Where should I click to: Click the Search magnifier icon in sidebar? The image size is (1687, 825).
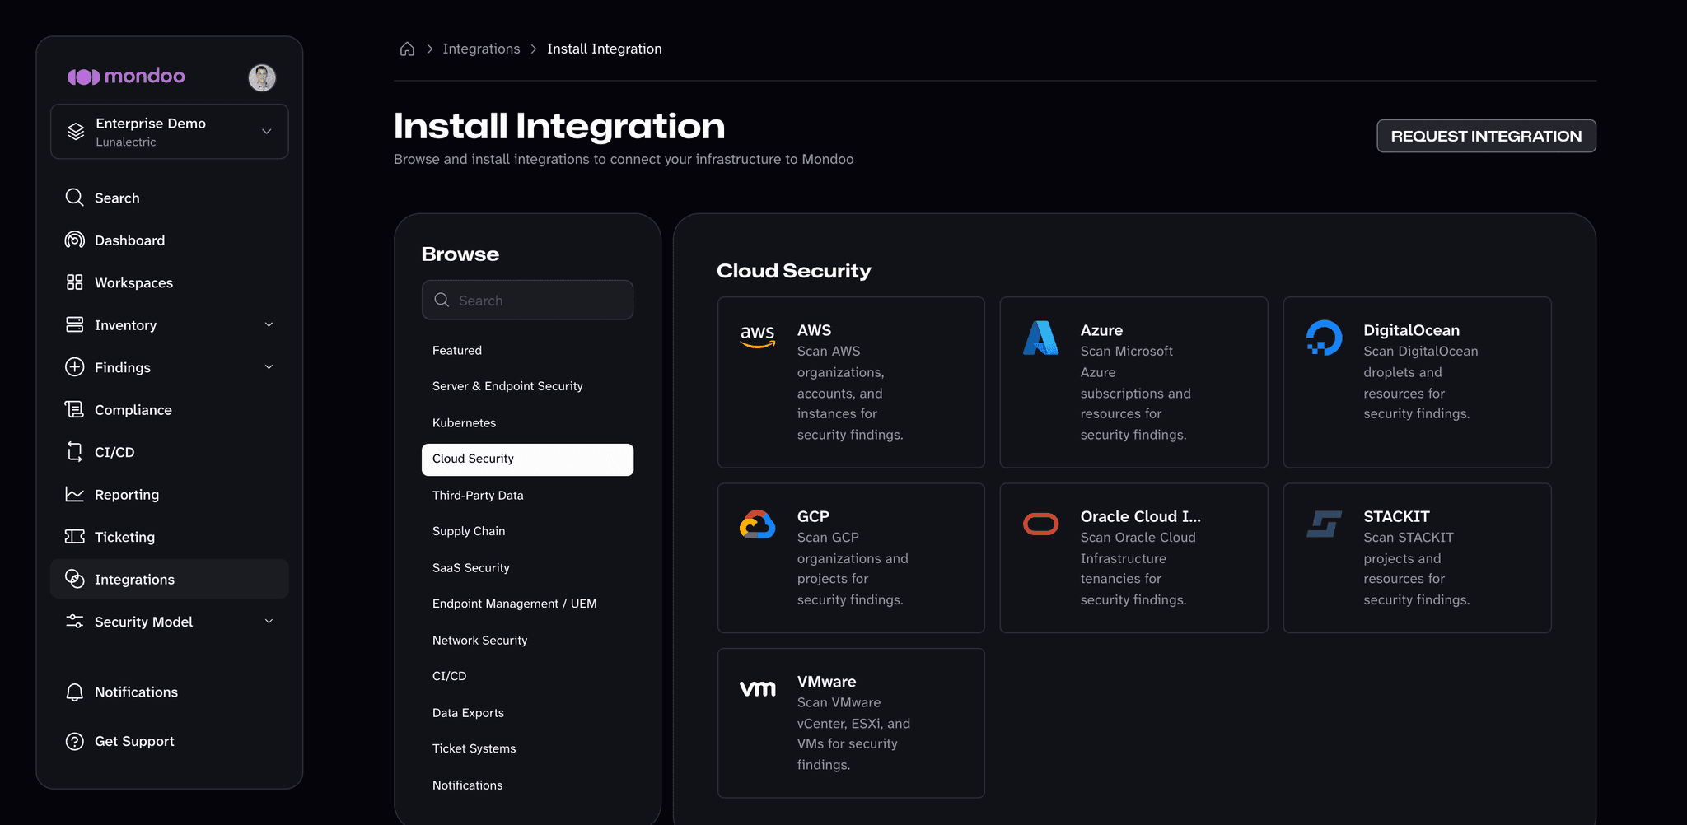[x=74, y=198]
